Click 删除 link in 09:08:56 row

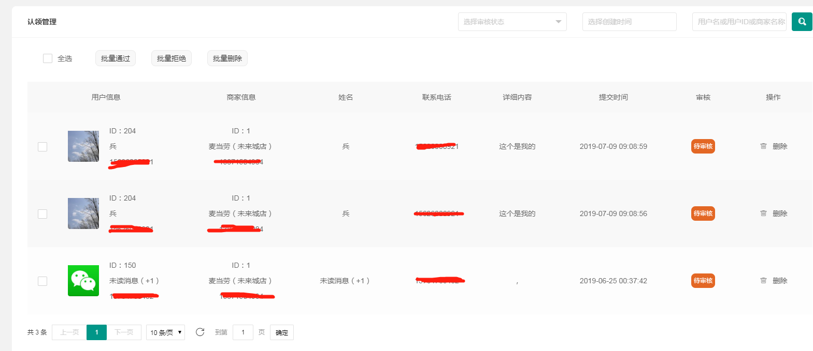tap(780, 213)
